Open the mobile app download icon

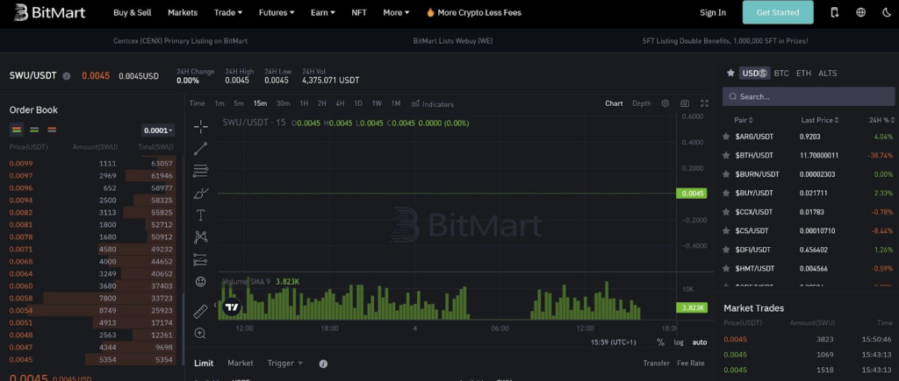pos(834,12)
